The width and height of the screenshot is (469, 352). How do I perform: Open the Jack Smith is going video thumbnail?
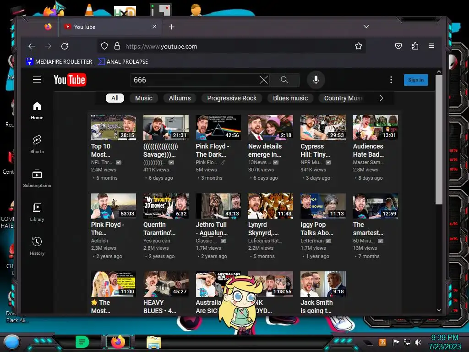coord(323,284)
